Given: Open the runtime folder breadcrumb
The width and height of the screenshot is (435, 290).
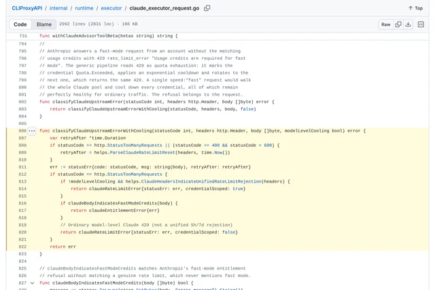Looking at the screenshot, I should coord(84,8).
